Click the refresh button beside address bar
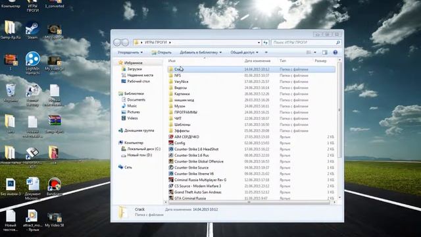This screenshot has height=237, width=421. point(266,42)
